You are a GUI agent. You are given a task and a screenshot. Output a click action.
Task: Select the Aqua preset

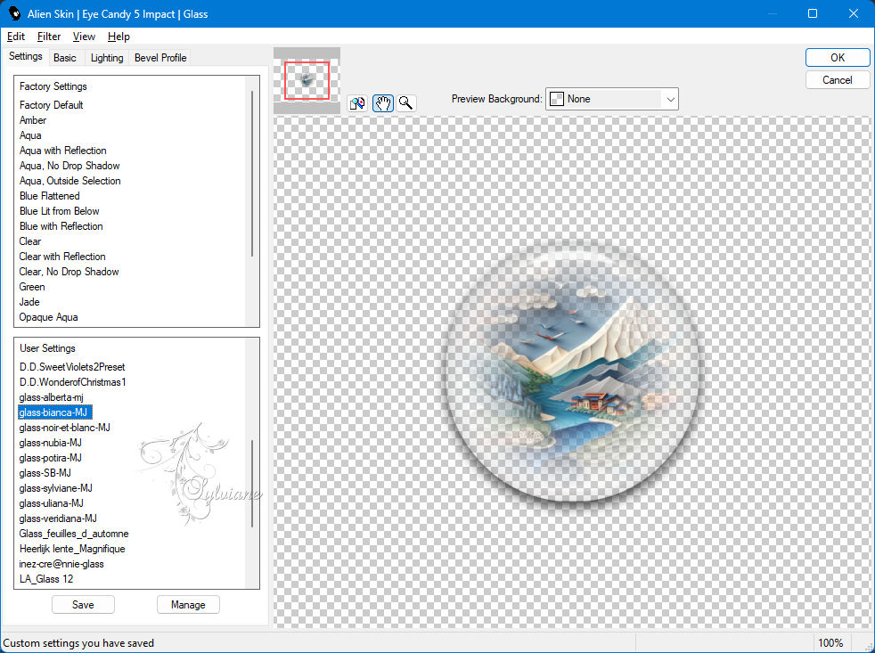[30, 135]
